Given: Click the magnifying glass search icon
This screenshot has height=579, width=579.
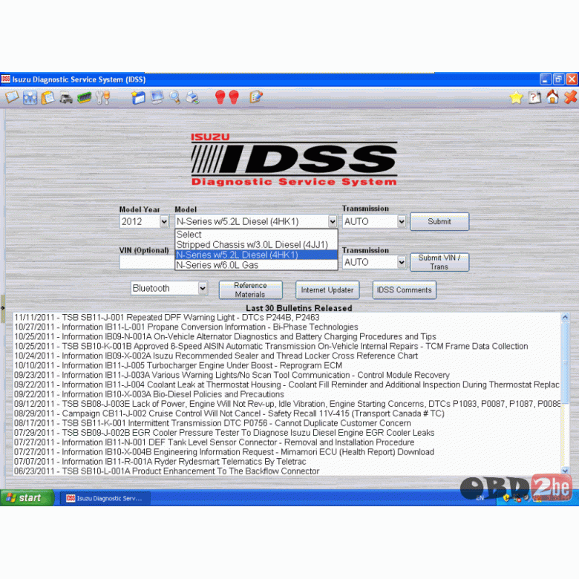Looking at the screenshot, I should 174,98.
